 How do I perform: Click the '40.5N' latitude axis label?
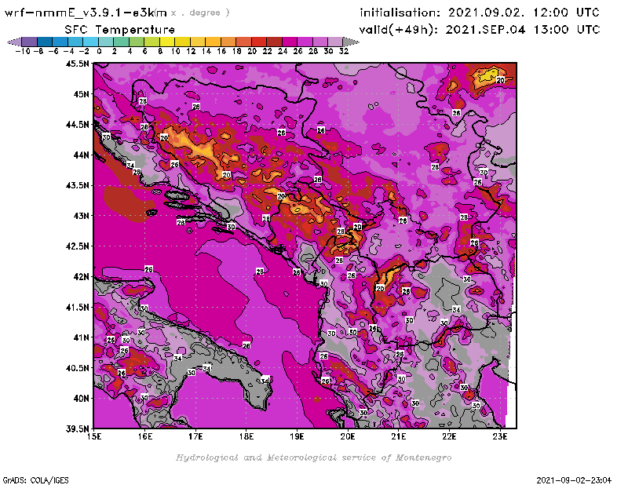click(x=77, y=368)
